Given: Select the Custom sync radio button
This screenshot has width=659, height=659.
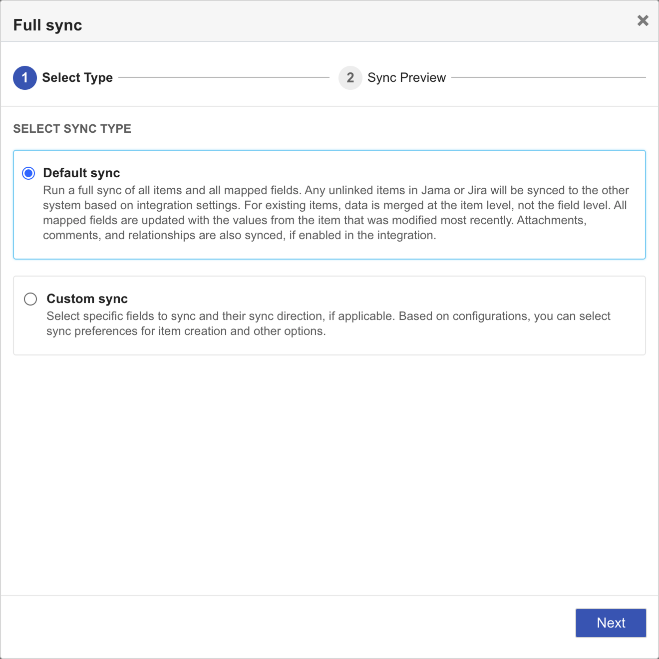Looking at the screenshot, I should [x=30, y=299].
